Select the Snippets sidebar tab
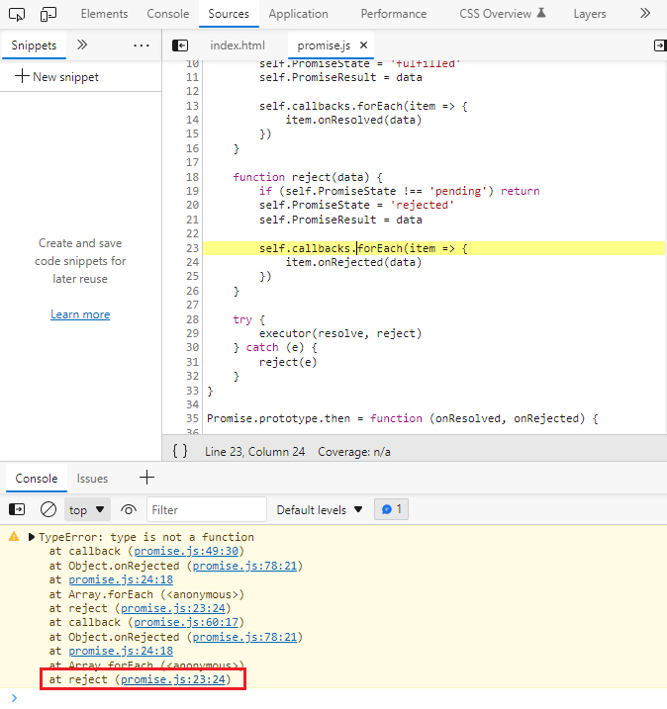This screenshot has width=667, height=709. coord(34,45)
